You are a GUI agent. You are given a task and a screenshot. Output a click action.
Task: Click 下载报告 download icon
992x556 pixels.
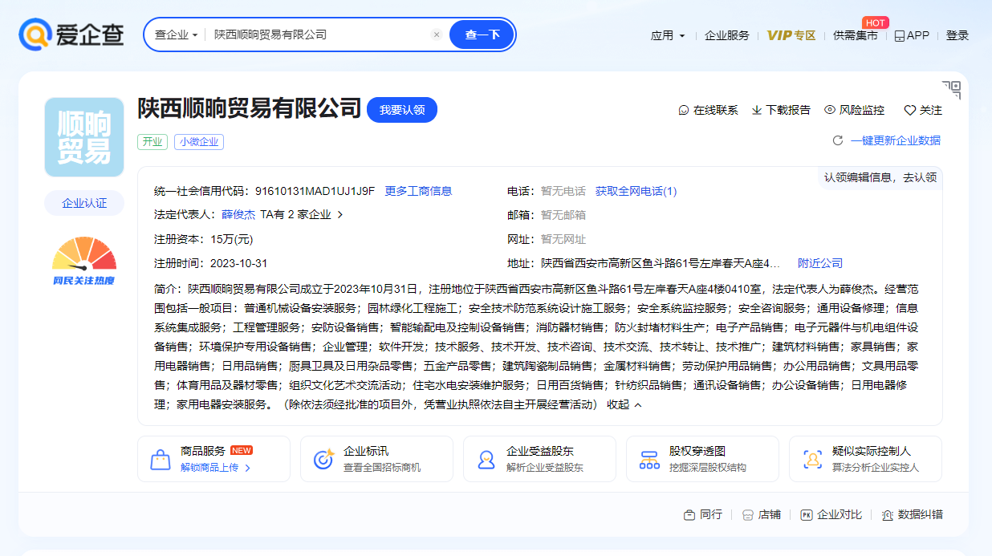tap(781, 110)
